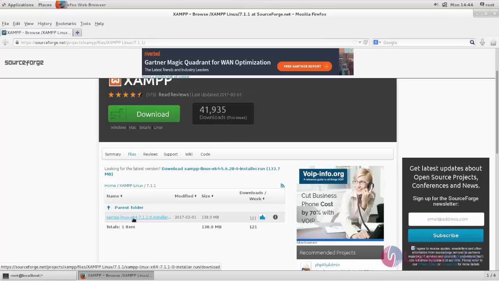
Task: Switch to the Support tab
Action: click(x=170, y=154)
